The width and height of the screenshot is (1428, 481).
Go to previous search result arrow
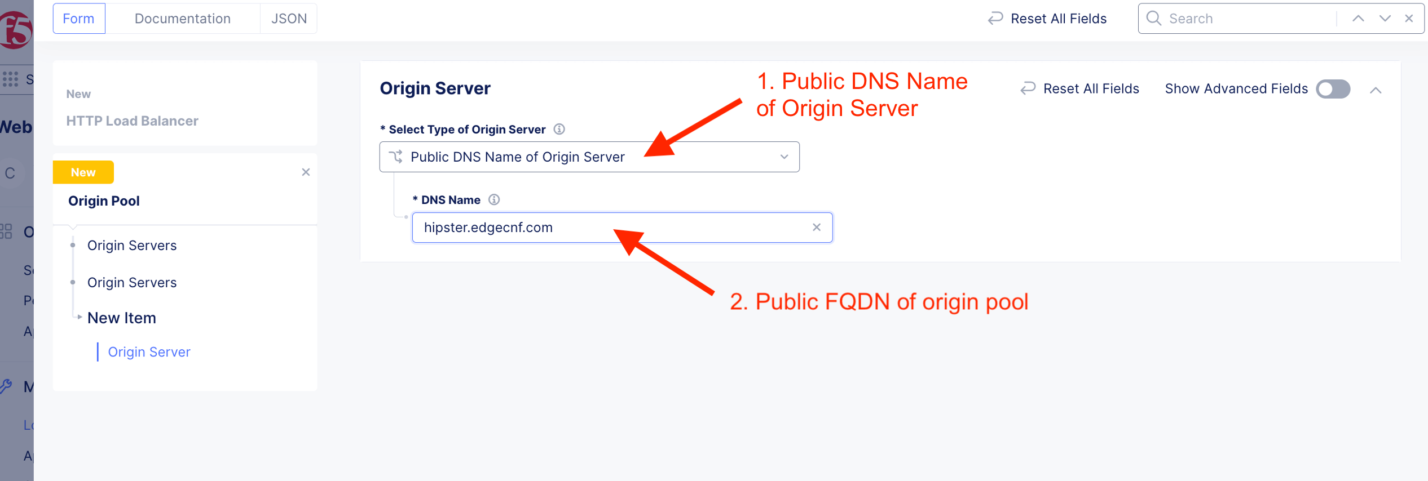(x=1358, y=19)
